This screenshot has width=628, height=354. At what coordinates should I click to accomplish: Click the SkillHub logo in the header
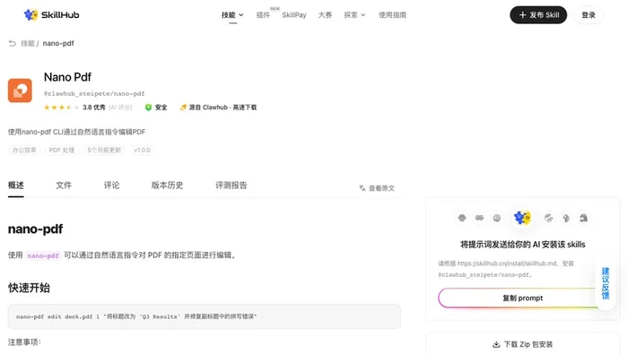pos(51,15)
